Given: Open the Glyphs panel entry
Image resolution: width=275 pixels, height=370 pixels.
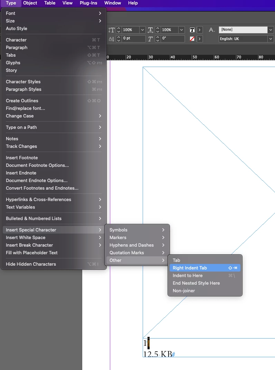Looking at the screenshot, I should tap(54, 63).
